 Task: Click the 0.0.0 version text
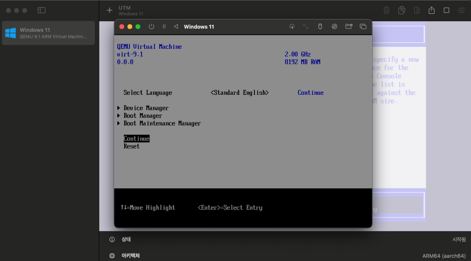point(125,62)
